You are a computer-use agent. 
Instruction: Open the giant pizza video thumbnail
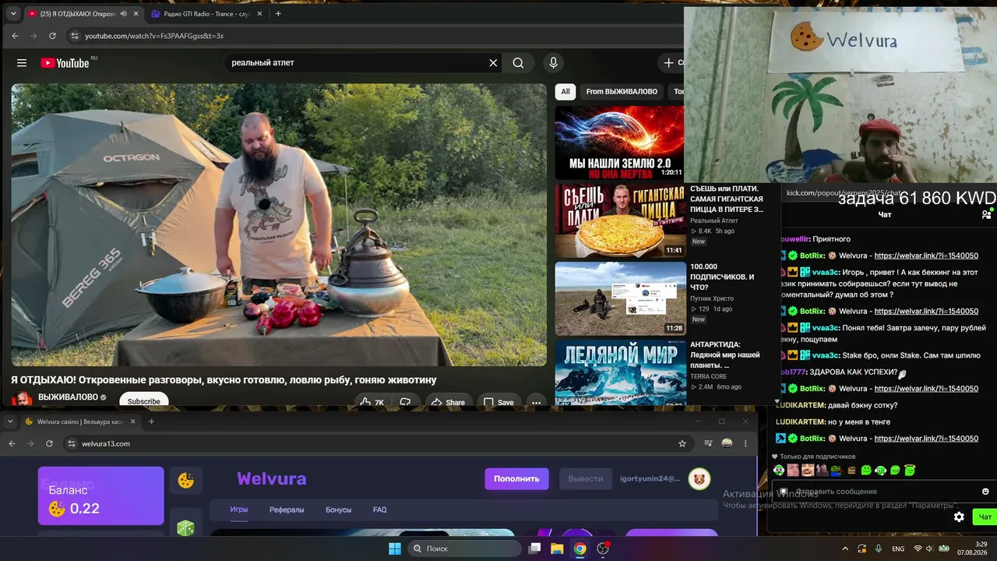click(x=620, y=221)
